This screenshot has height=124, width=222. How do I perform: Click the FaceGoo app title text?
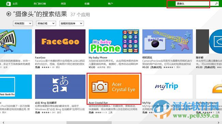tap(40, 57)
